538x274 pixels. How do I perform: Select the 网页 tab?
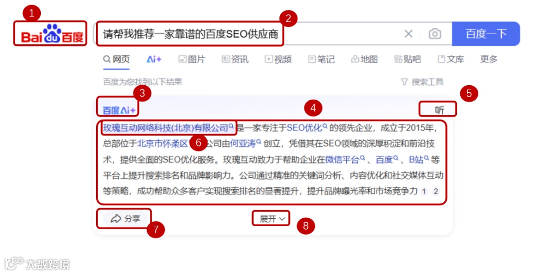pos(116,59)
